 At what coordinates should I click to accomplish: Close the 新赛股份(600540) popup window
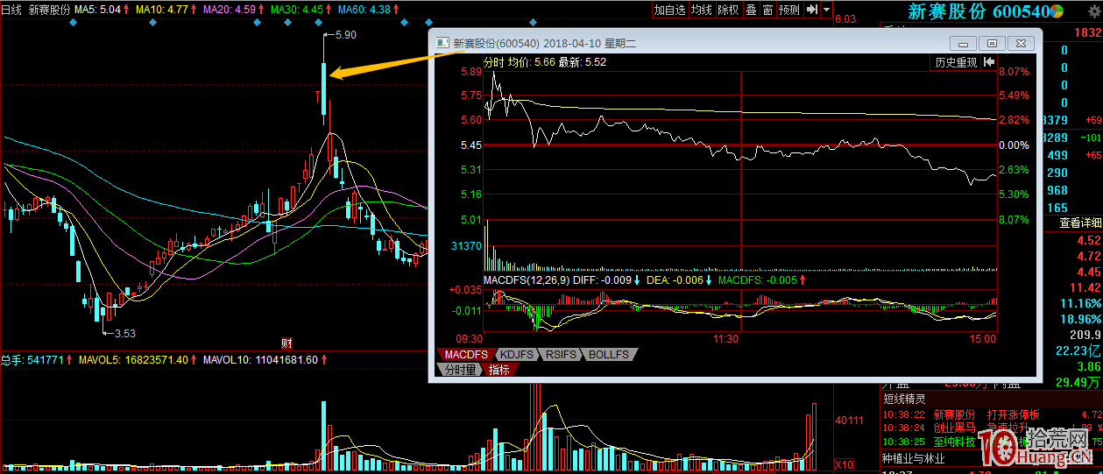click(1021, 43)
